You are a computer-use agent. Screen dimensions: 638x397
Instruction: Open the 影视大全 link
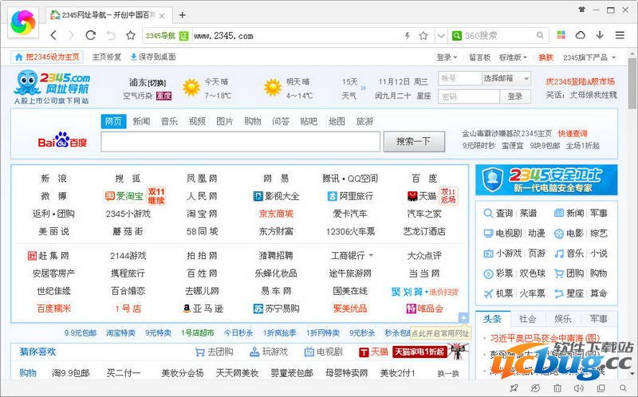276,196
